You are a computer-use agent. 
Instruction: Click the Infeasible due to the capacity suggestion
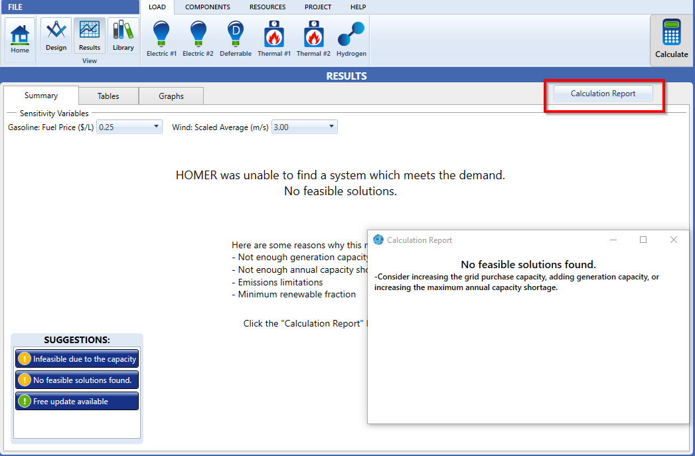[x=77, y=359]
